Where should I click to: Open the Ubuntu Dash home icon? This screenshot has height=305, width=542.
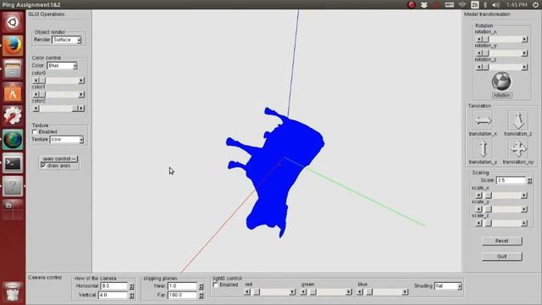click(x=13, y=22)
